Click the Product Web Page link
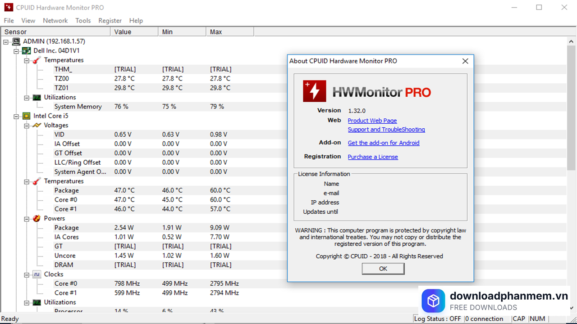This screenshot has height=324, width=577. point(372,121)
